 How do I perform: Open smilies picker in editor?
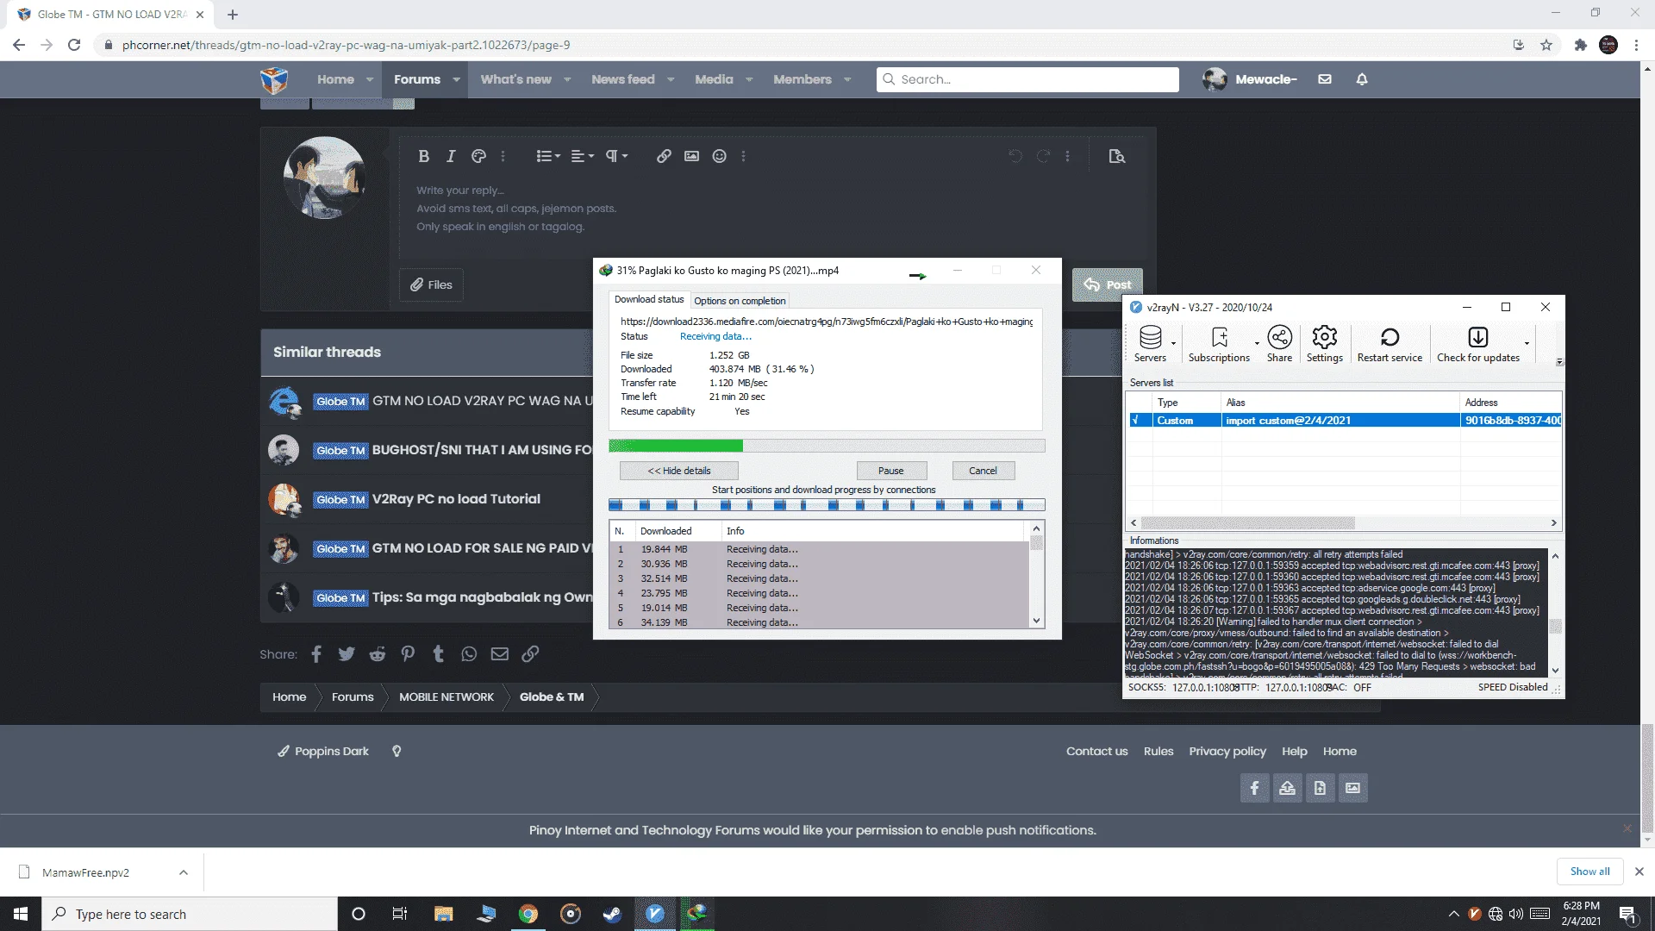[x=719, y=156]
